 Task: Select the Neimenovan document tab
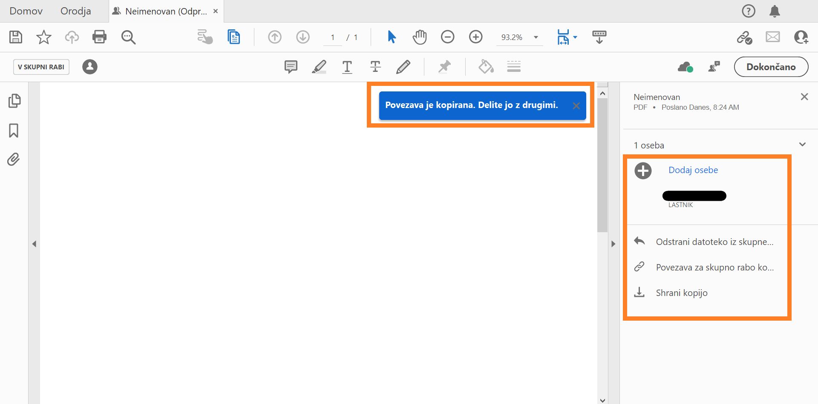click(166, 11)
